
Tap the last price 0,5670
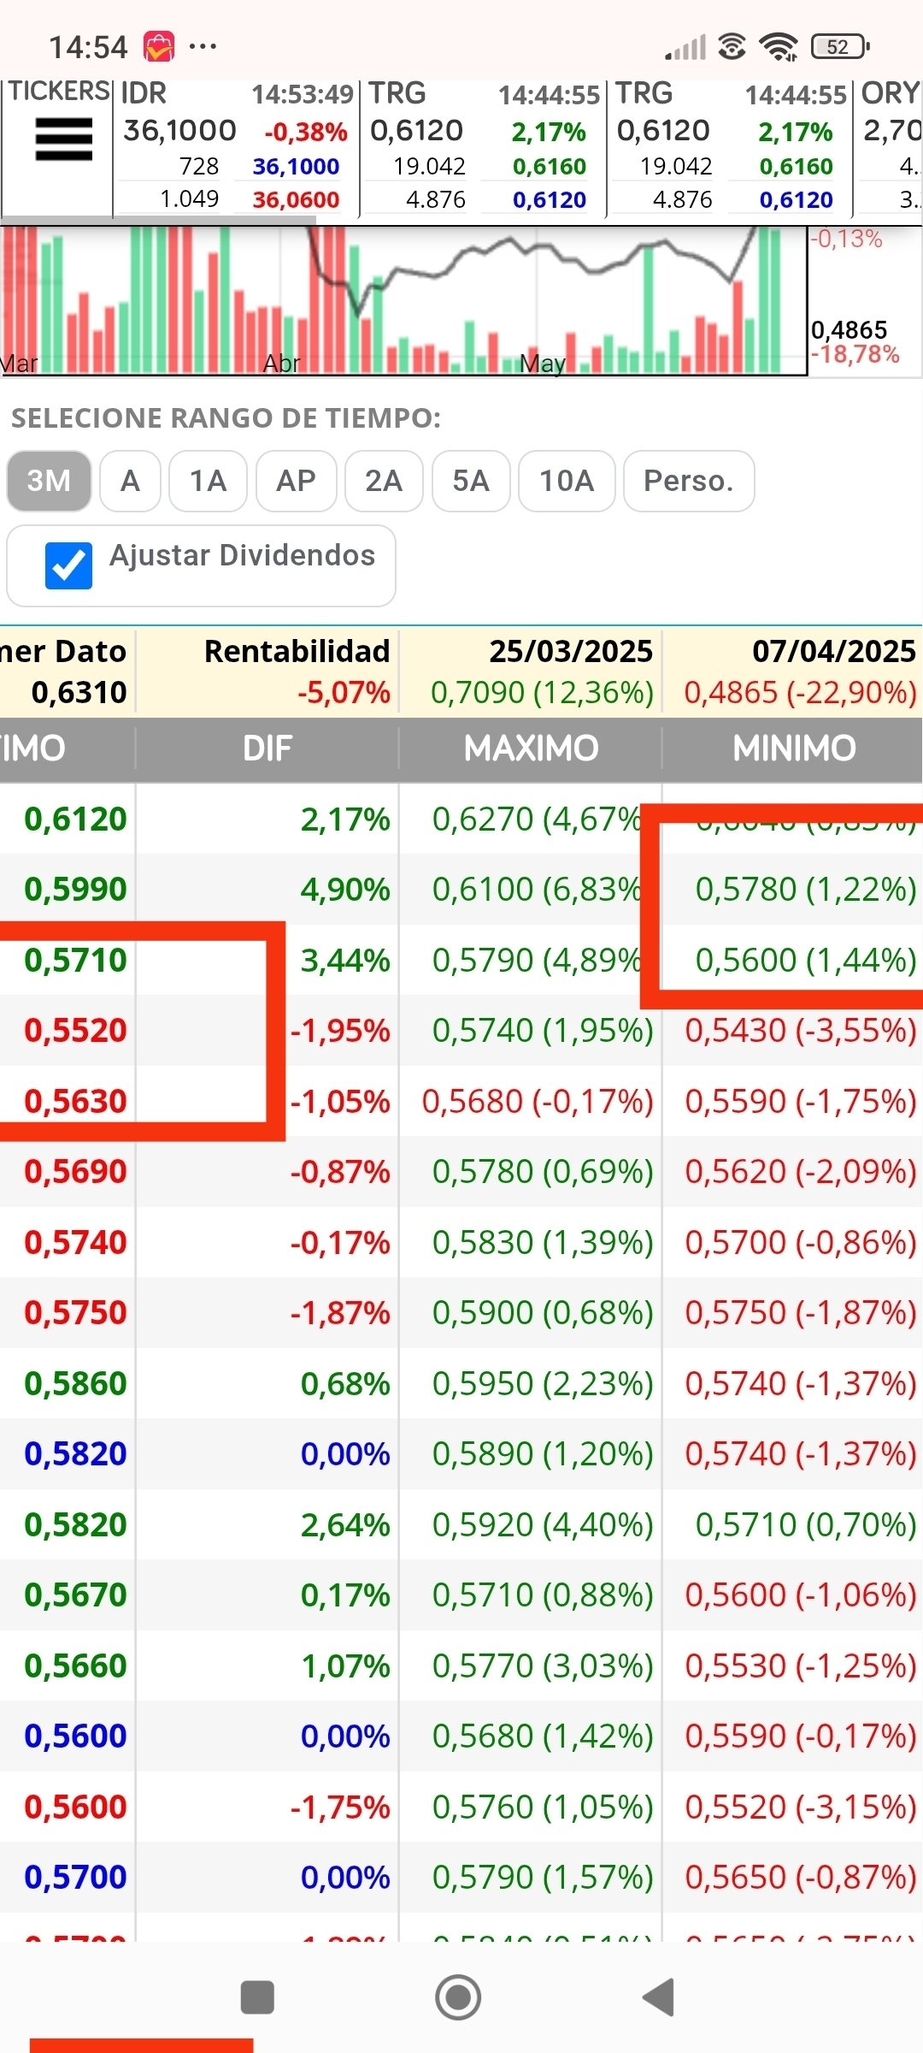pos(75,1594)
